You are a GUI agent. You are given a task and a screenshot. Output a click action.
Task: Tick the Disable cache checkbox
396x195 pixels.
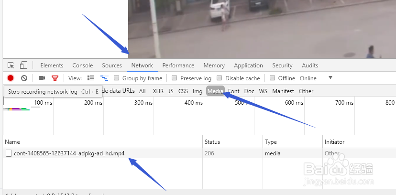point(220,78)
